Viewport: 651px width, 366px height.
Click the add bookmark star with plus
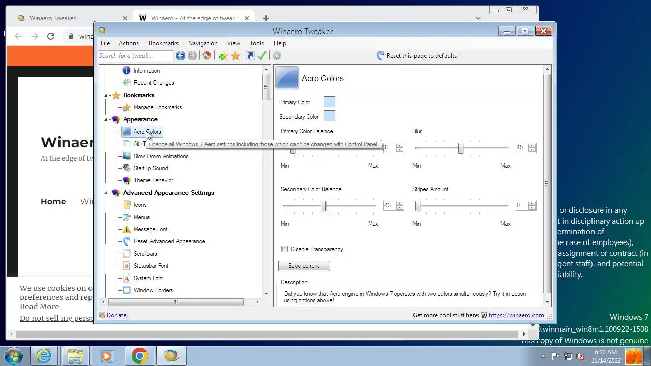pos(223,56)
